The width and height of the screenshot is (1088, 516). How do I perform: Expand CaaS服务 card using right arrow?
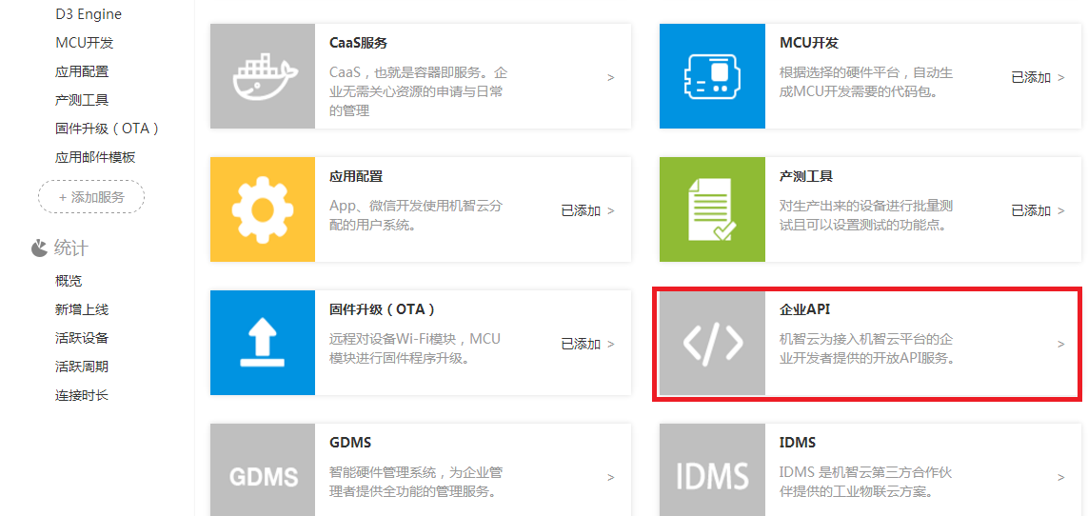(611, 78)
